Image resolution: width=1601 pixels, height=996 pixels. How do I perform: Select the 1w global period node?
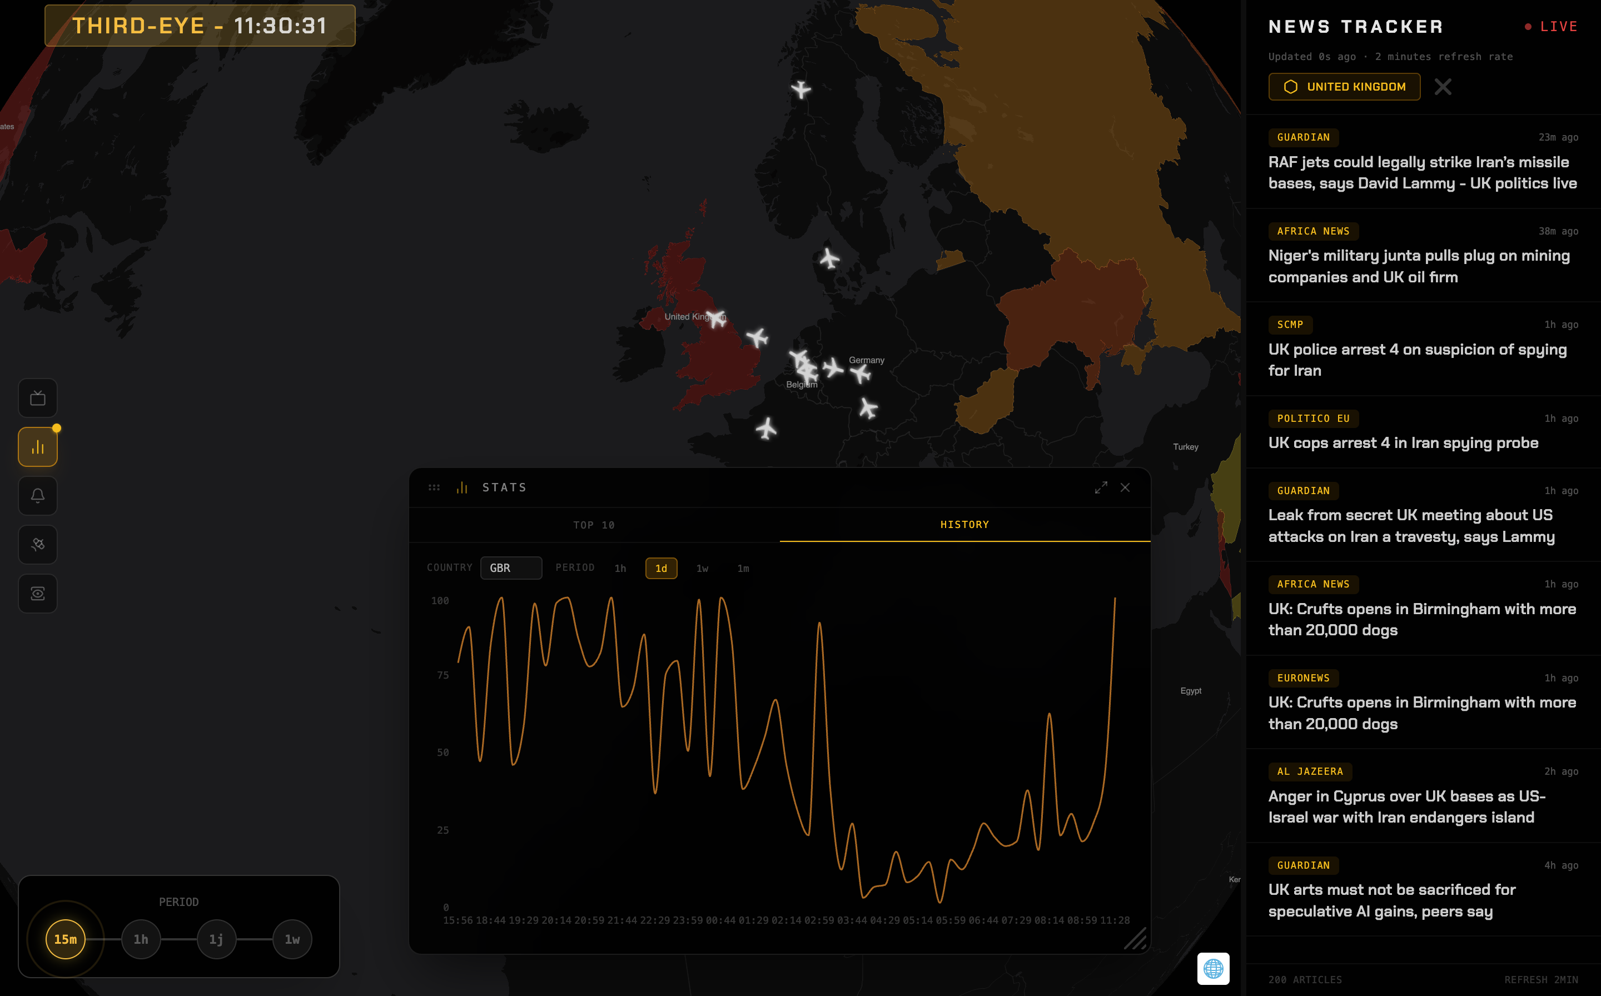click(x=292, y=939)
